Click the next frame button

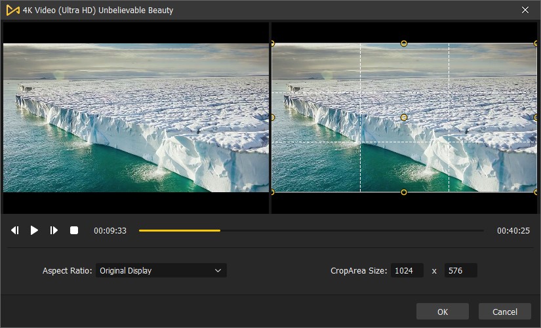click(54, 230)
